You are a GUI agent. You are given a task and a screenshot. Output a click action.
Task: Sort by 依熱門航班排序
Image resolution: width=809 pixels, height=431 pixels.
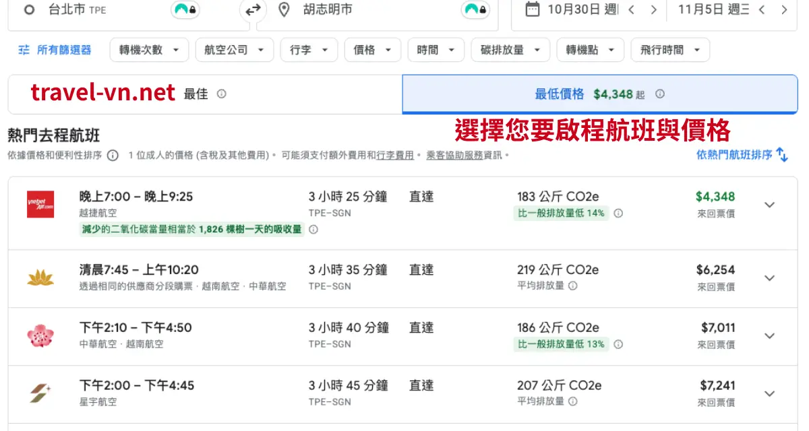[x=742, y=155]
